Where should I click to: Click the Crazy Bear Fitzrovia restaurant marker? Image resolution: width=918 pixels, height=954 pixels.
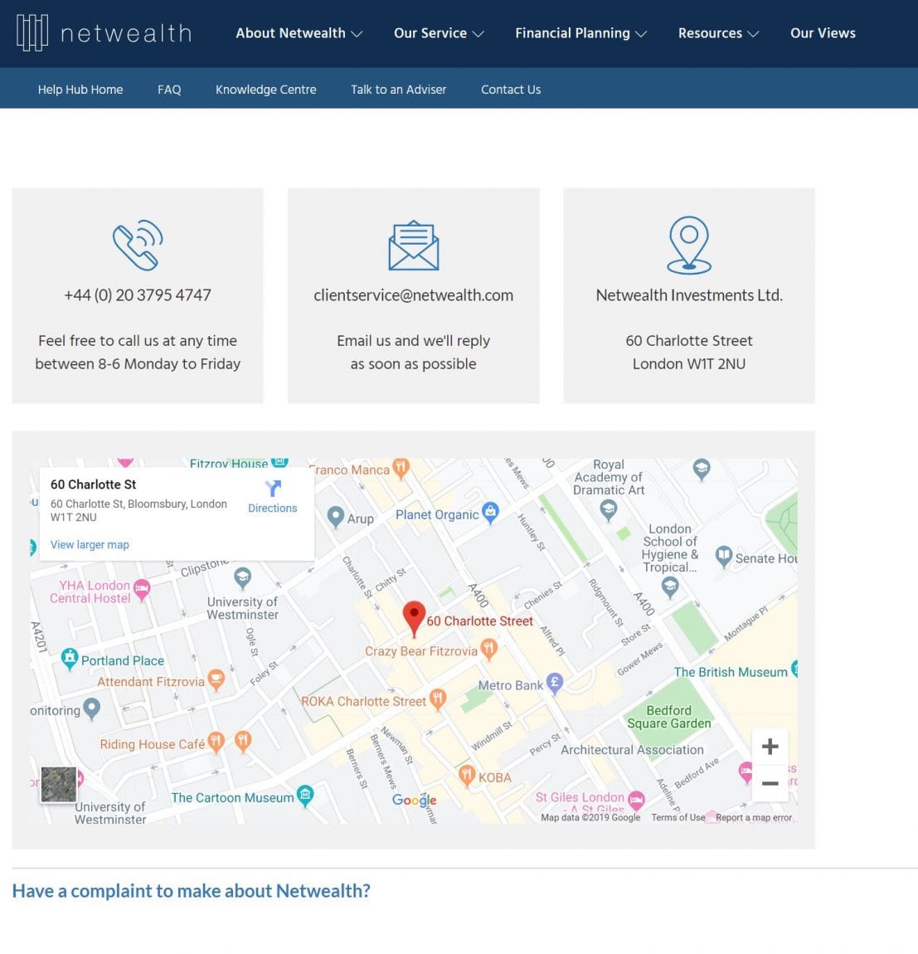(x=488, y=650)
